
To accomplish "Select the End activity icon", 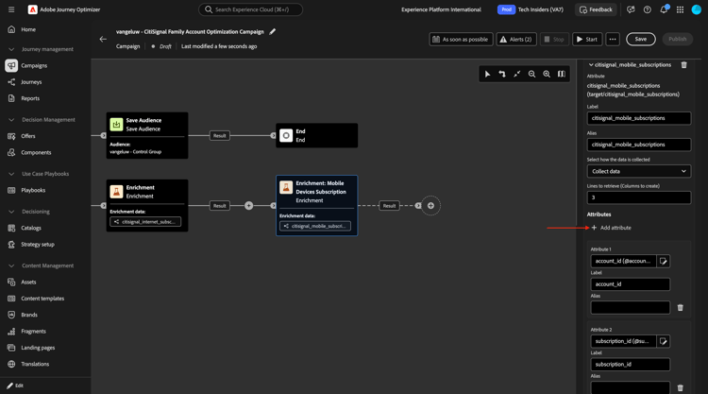I will [286, 135].
